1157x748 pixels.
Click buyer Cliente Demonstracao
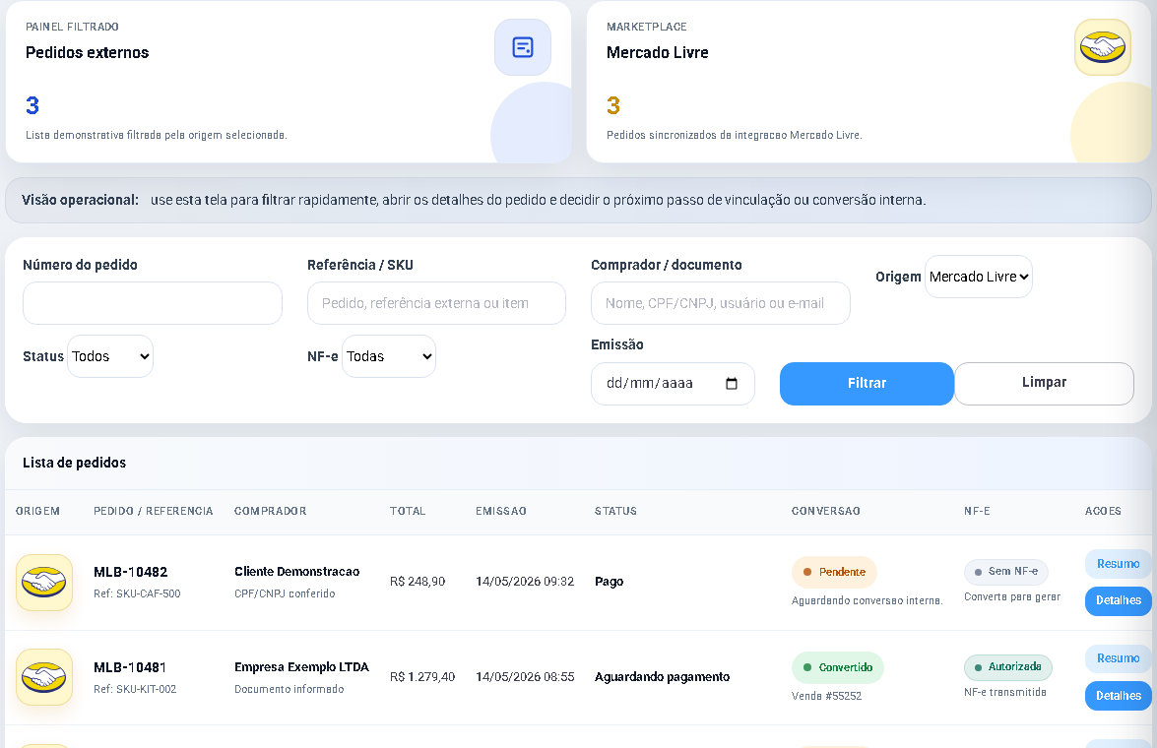[296, 572]
